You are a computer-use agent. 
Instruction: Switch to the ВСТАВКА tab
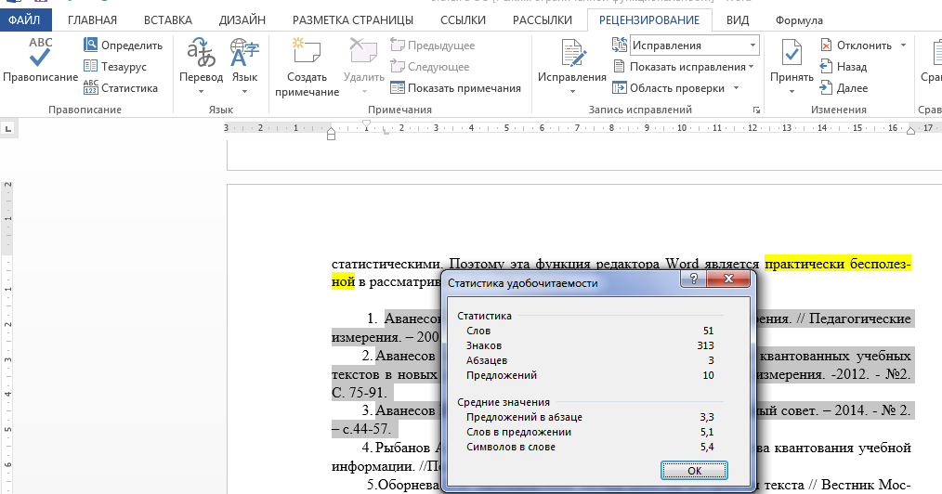pos(167,19)
